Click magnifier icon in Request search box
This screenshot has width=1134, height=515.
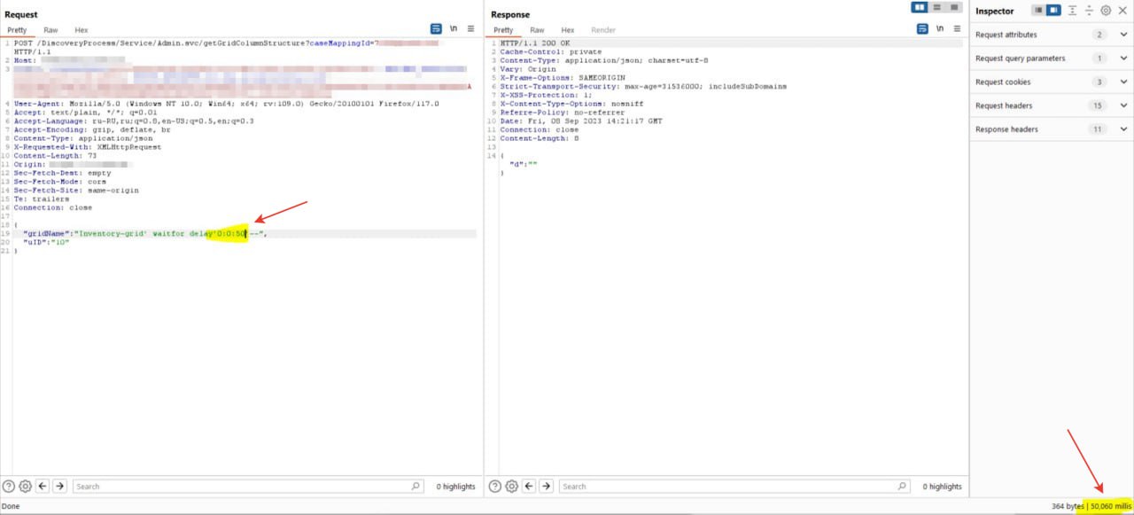416,486
